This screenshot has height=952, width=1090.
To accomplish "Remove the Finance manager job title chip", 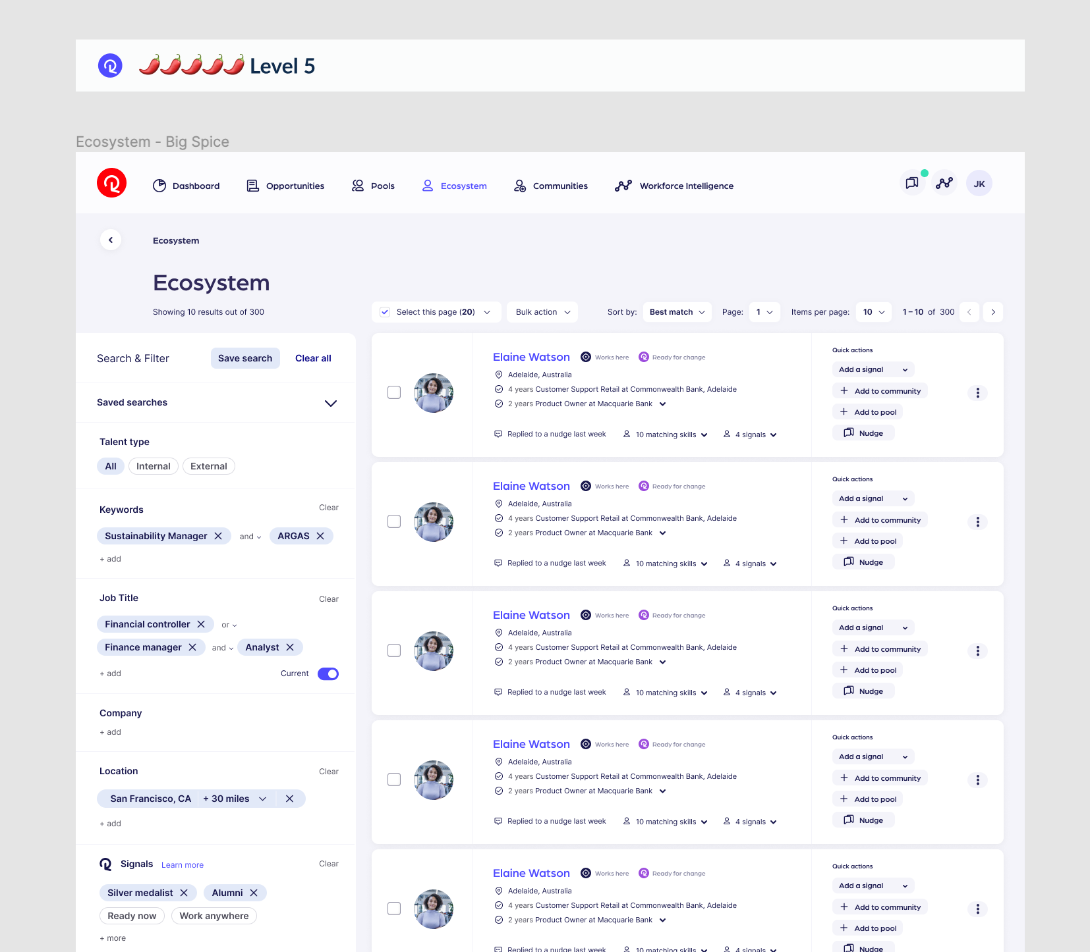I will (192, 647).
